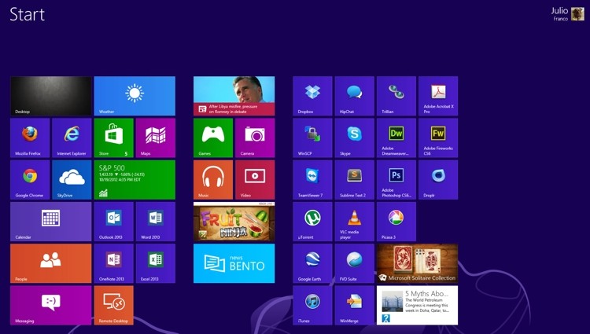Open the Maps tile
This screenshot has width=590, height=334.
pyautogui.click(x=156, y=138)
